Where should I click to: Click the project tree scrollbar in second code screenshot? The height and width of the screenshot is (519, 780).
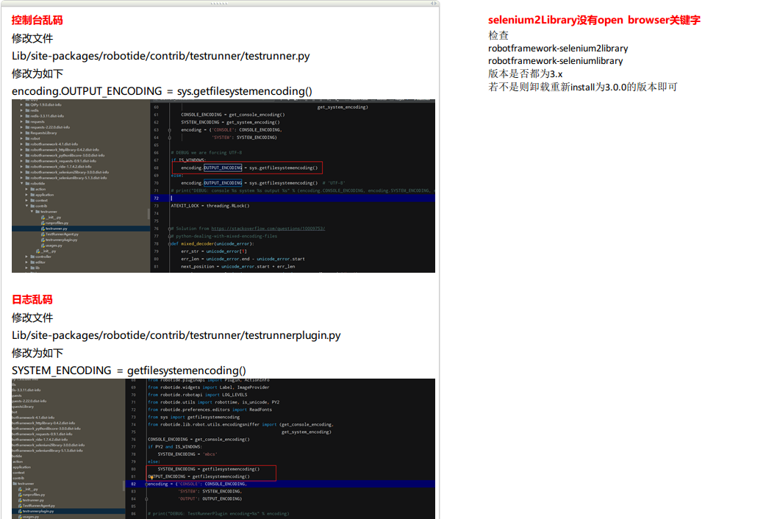pyautogui.click(x=124, y=486)
